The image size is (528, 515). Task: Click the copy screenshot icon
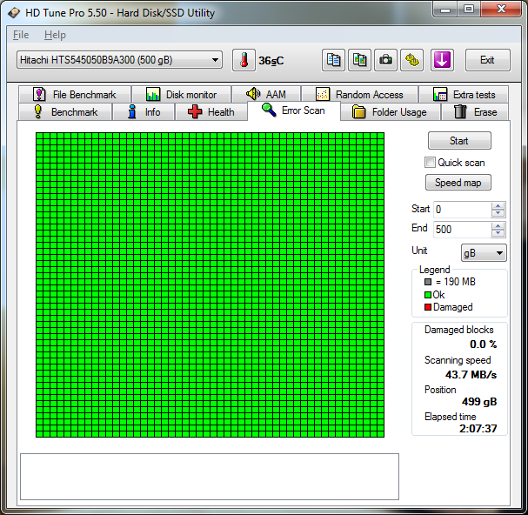[359, 60]
